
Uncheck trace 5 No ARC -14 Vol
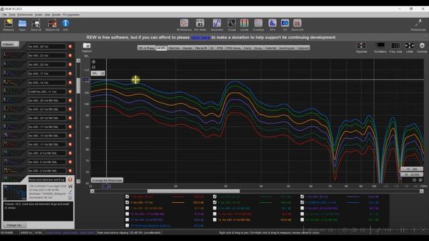[214, 202]
